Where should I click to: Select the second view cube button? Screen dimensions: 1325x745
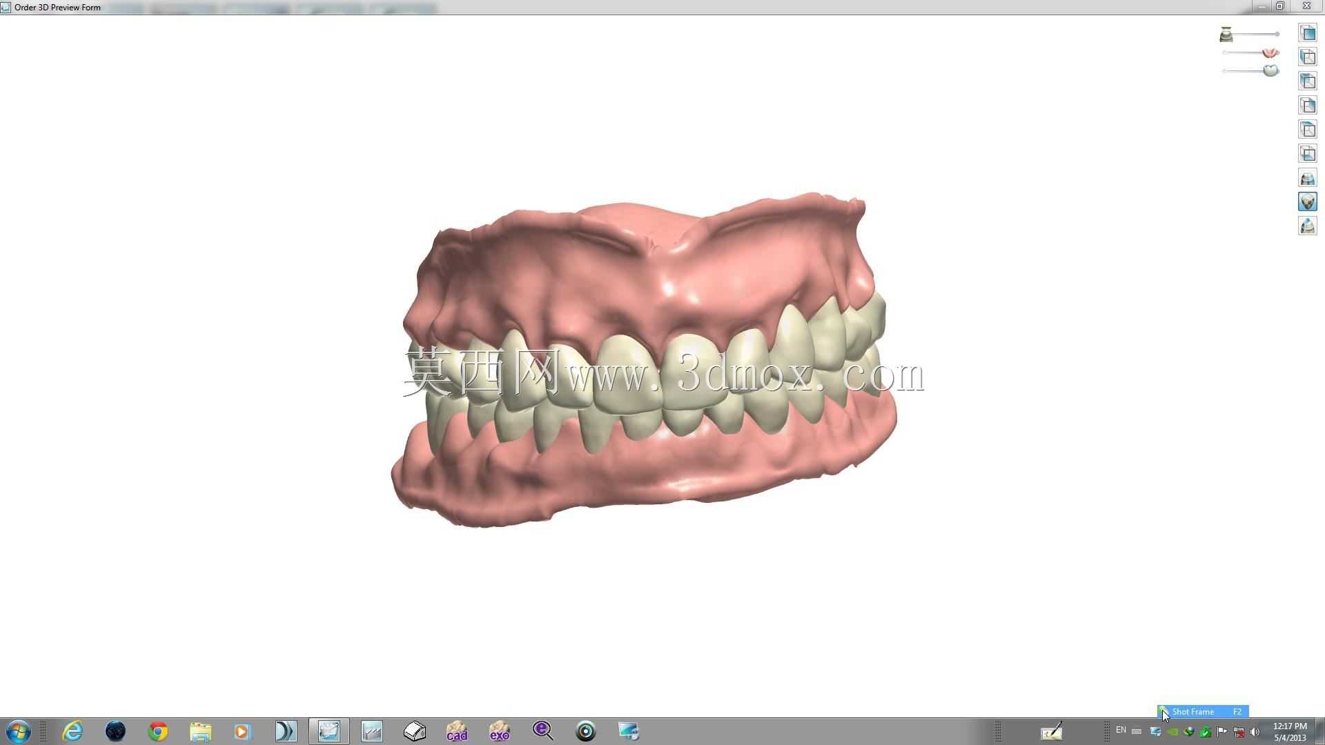point(1307,57)
